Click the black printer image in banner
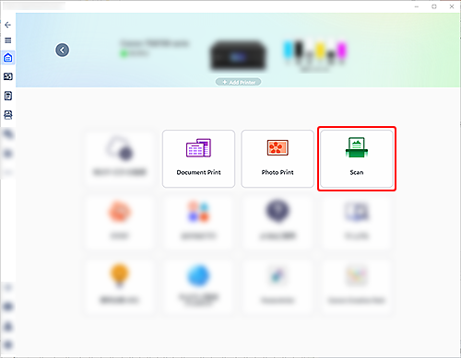The image size is (461, 358). (238, 55)
